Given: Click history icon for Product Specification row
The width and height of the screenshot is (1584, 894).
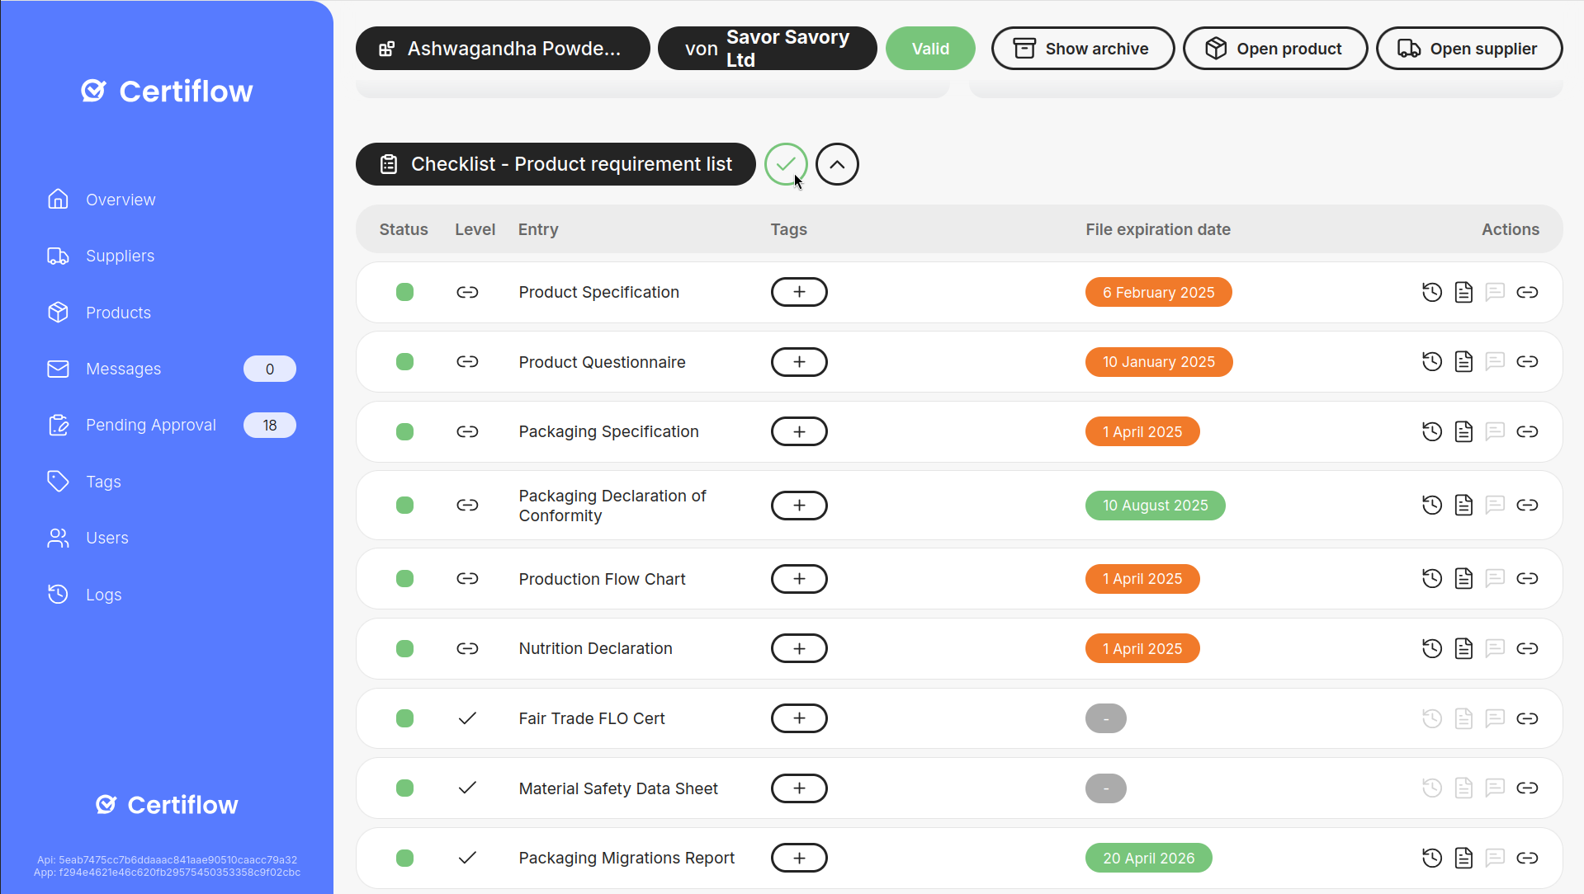Looking at the screenshot, I should point(1431,292).
